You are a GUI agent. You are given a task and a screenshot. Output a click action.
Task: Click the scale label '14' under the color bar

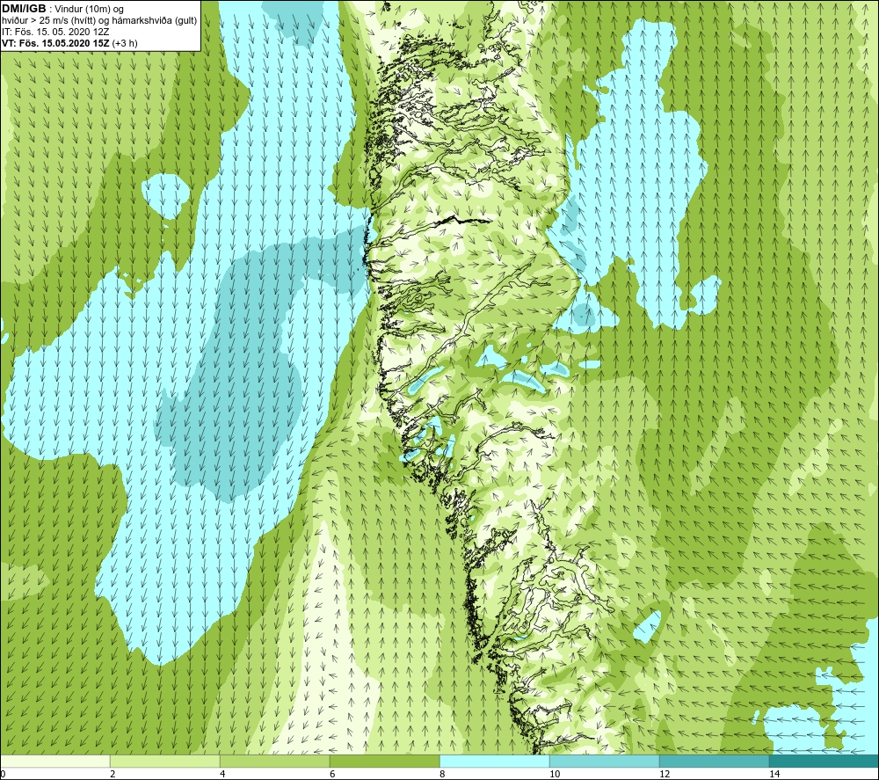tap(774, 774)
